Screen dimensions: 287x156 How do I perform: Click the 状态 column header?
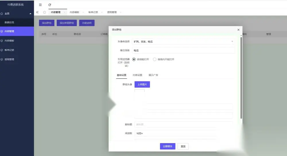pyautogui.click(x=55, y=34)
